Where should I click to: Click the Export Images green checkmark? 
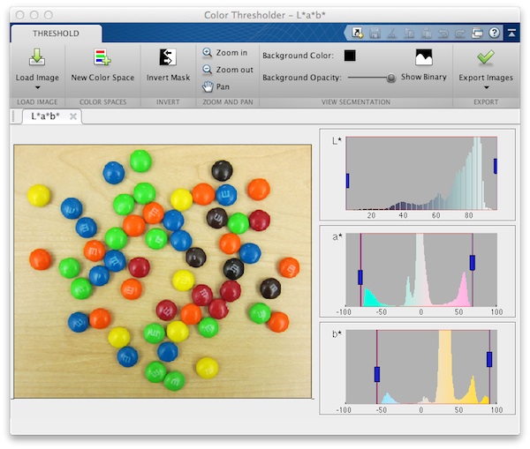[x=485, y=58]
